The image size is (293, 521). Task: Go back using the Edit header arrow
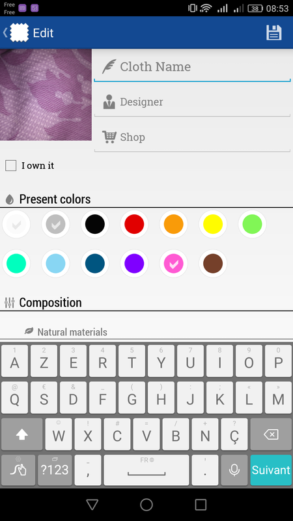click(5, 33)
